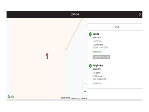Zoom in the map with plus button
149x112 pixels.
[85, 84]
